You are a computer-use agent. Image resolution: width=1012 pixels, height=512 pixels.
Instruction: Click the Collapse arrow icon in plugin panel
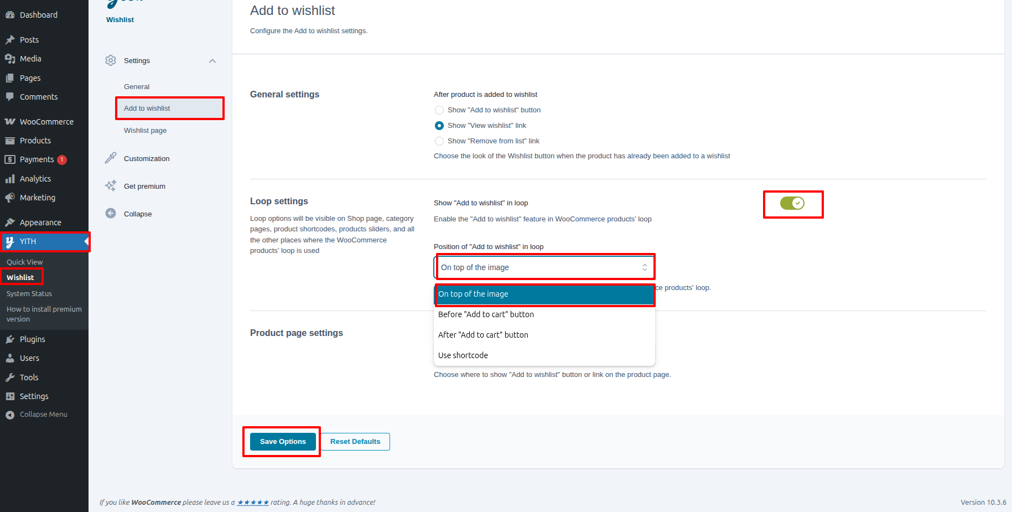click(x=111, y=214)
